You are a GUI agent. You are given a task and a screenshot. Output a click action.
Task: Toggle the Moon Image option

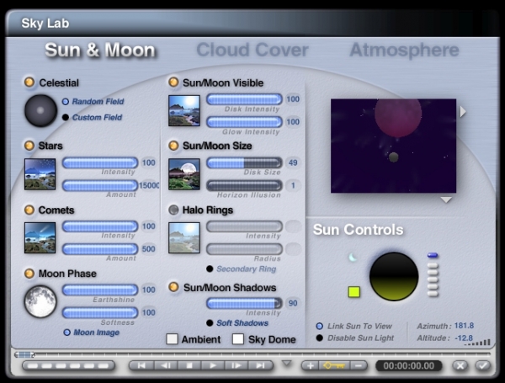[67, 332]
